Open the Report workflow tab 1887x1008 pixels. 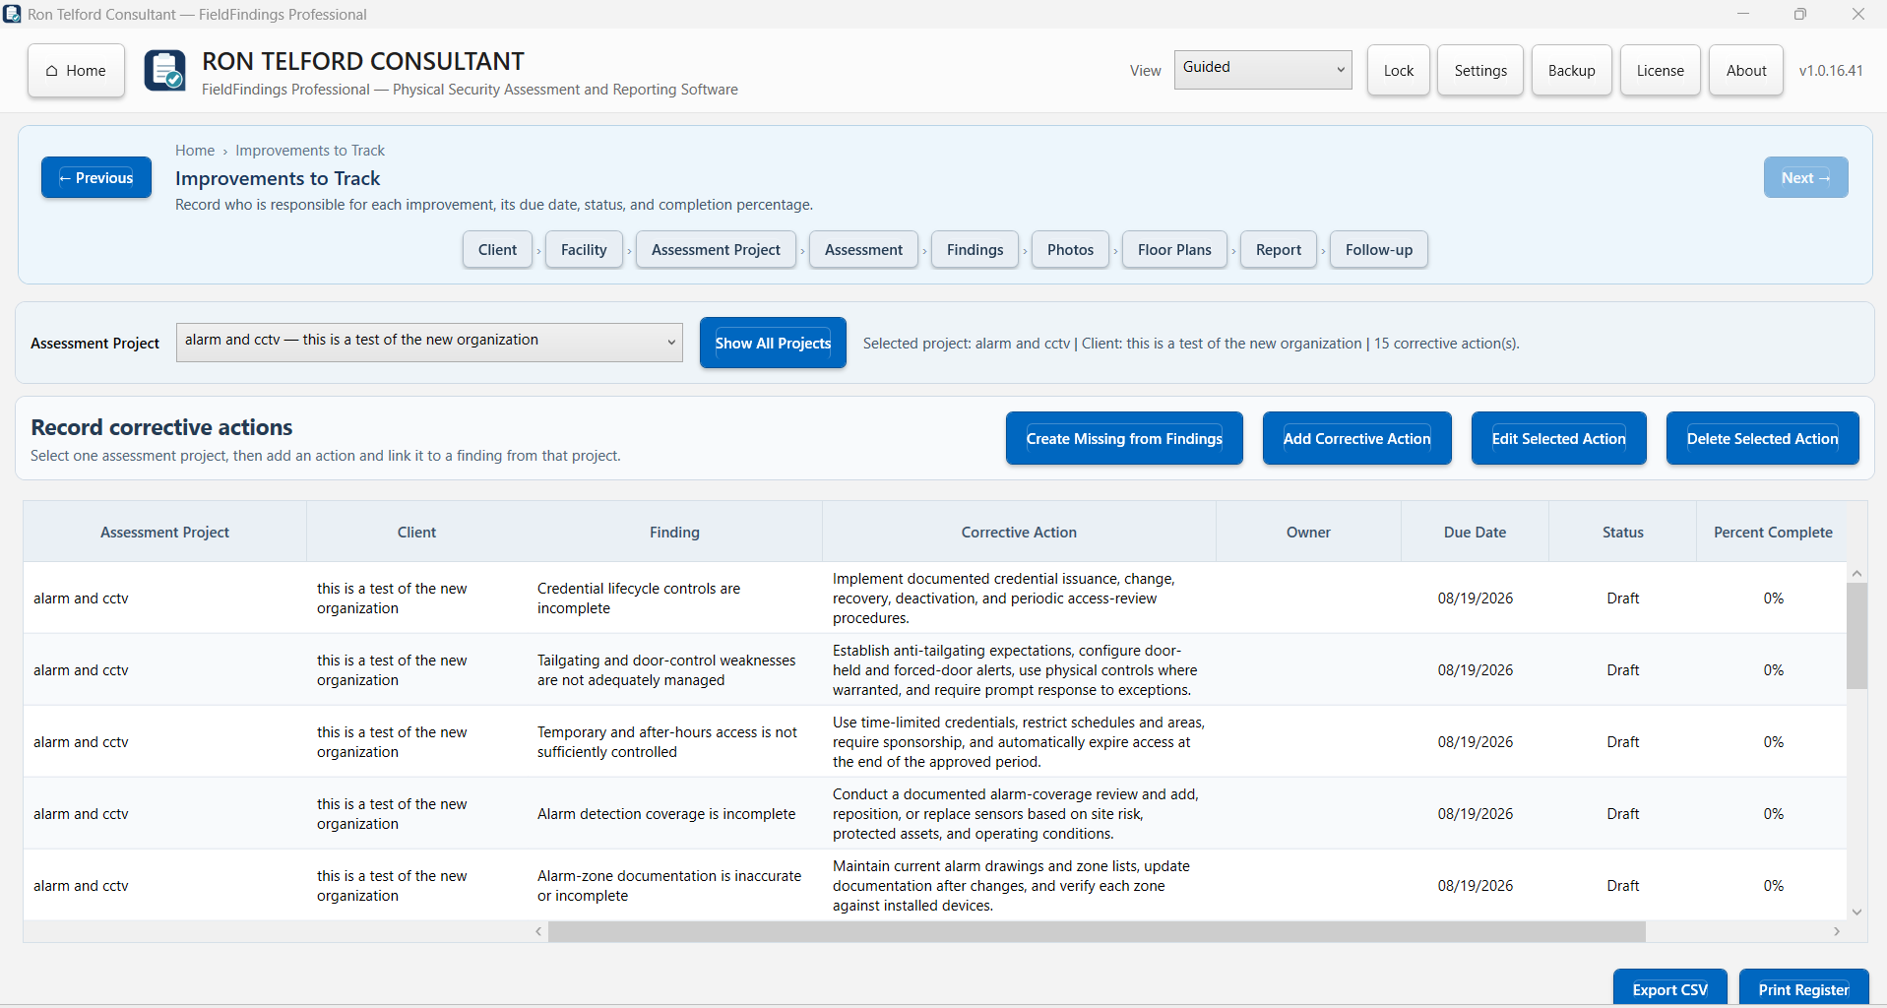pyautogui.click(x=1278, y=250)
